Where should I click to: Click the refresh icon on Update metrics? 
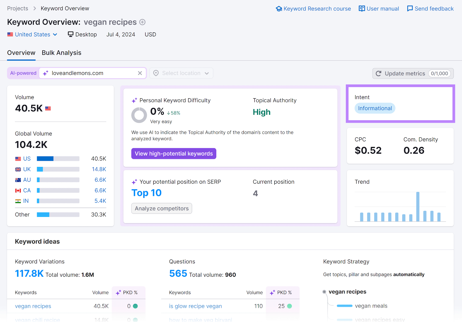(379, 73)
